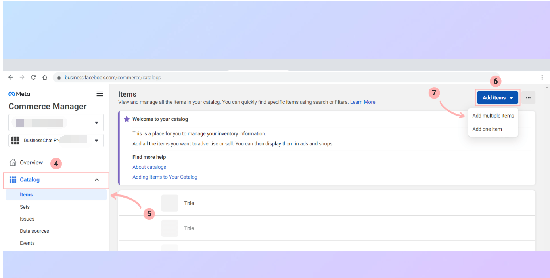Screen dimensions: 550x278
Task: Click the Commerce Manager heading
Action: coord(48,107)
